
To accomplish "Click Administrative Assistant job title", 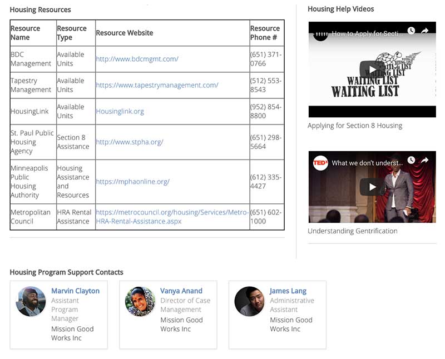I will (291, 305).
